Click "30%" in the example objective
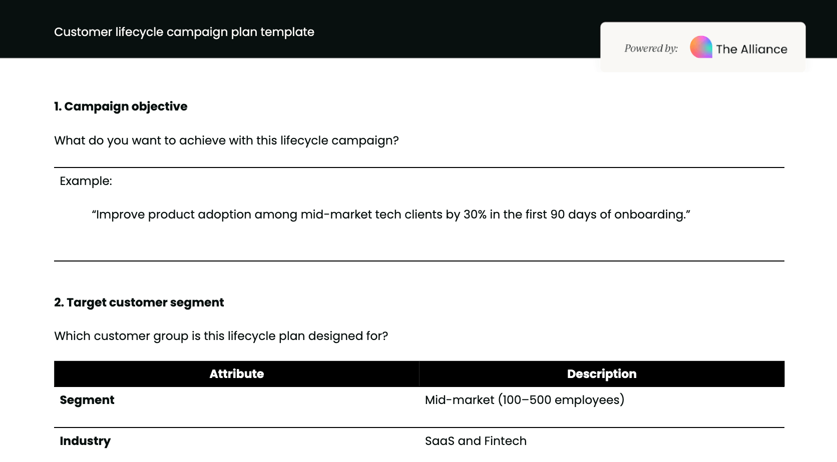This screenshot has height=462, width=837. (475, 214)
